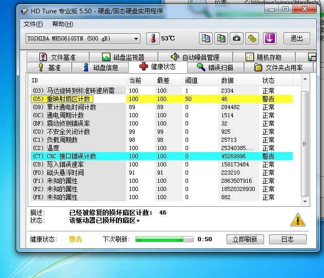Click data value 45269996

[233, 156]
